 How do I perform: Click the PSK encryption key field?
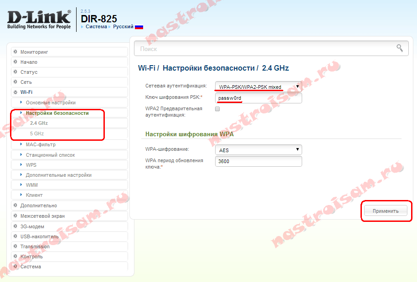click(258, 98)
